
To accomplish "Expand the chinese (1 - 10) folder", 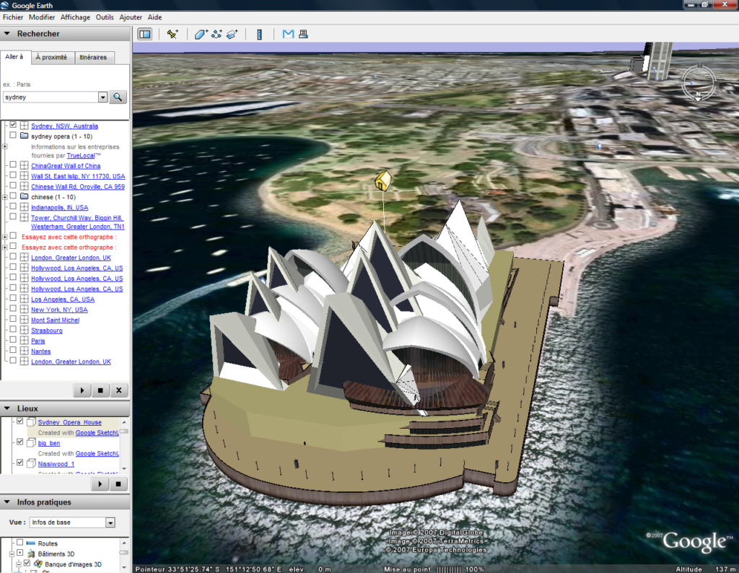I will point(5,197).
